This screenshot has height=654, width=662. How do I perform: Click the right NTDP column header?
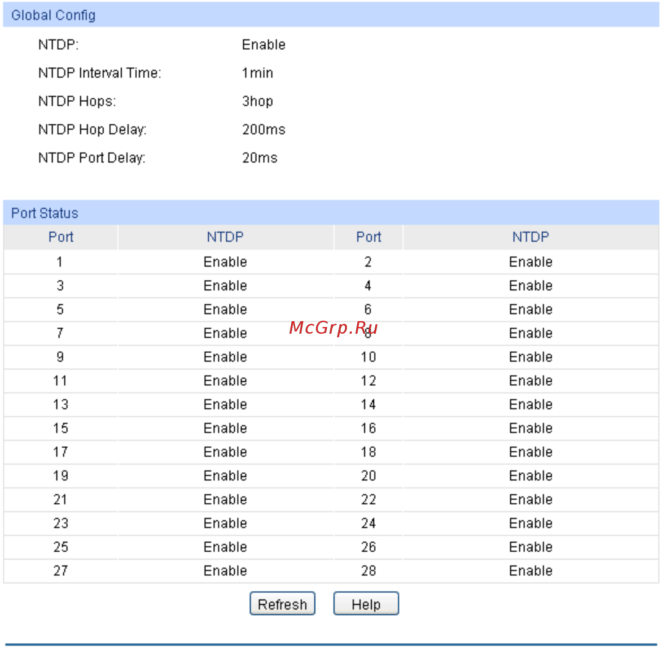click(x=530, y=237)
